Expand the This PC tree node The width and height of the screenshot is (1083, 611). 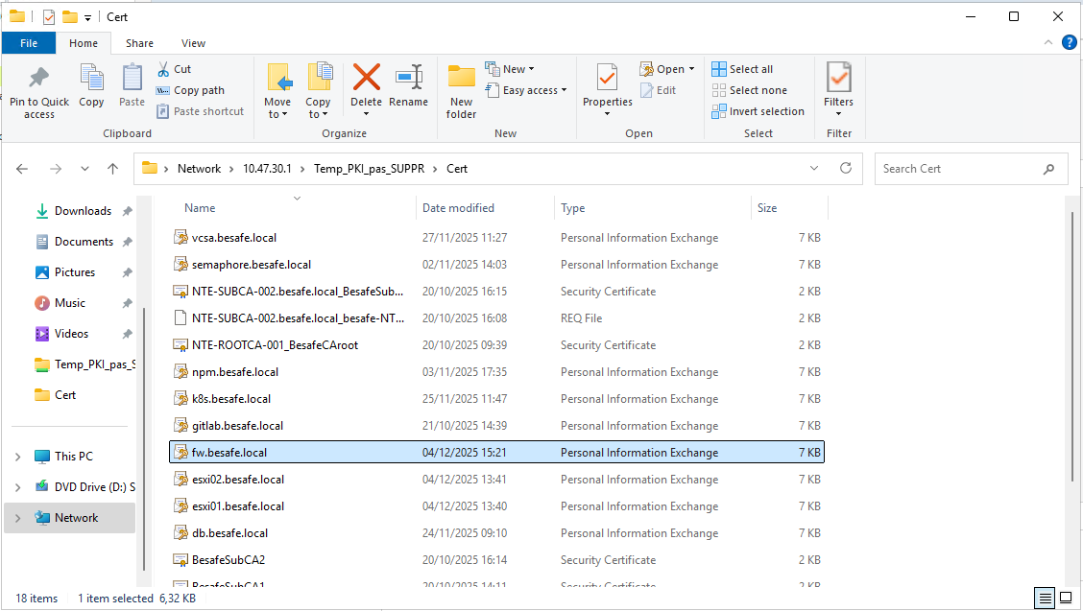pyautogui.click(x=18, y=457)
